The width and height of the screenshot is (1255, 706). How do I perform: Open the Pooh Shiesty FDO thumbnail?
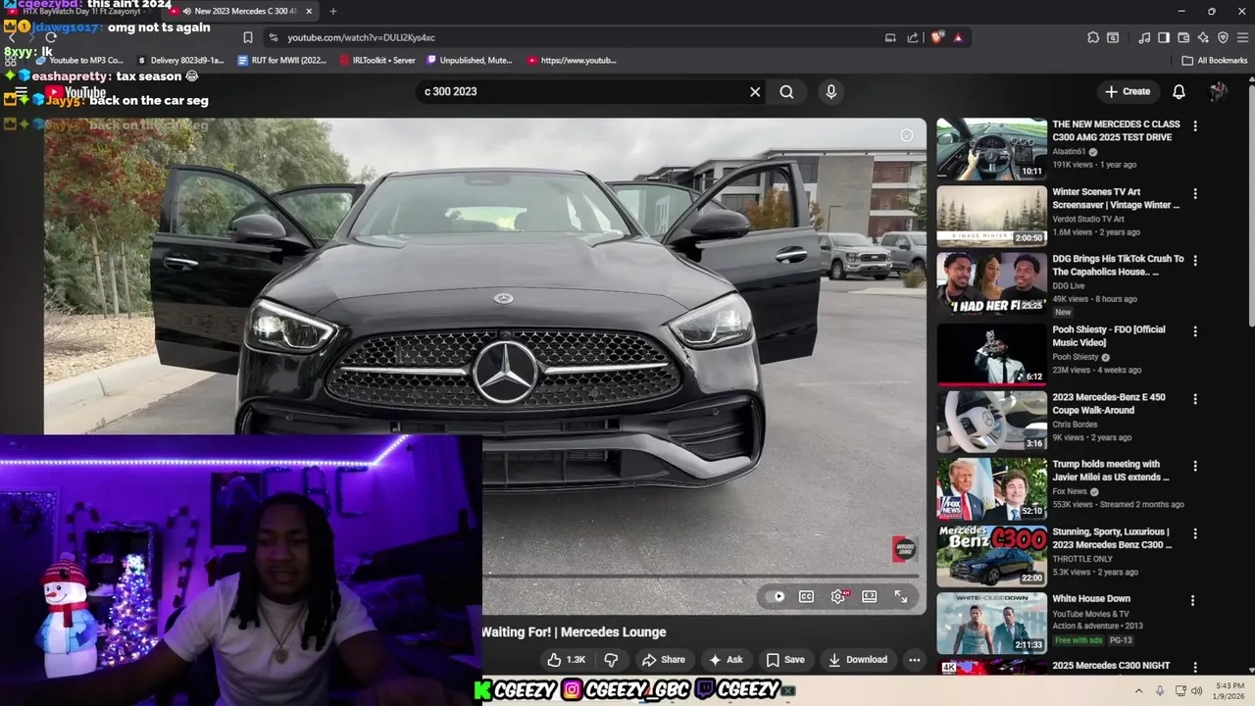(991, 354)
